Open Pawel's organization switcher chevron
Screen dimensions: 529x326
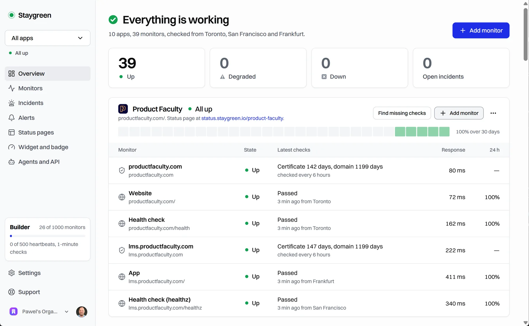(67, 312)
